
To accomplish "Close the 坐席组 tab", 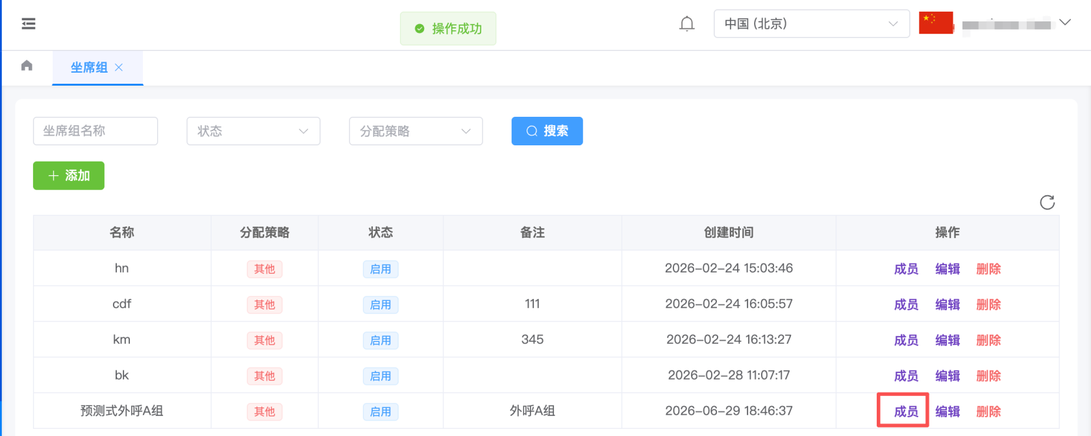I will coord(119,67).
